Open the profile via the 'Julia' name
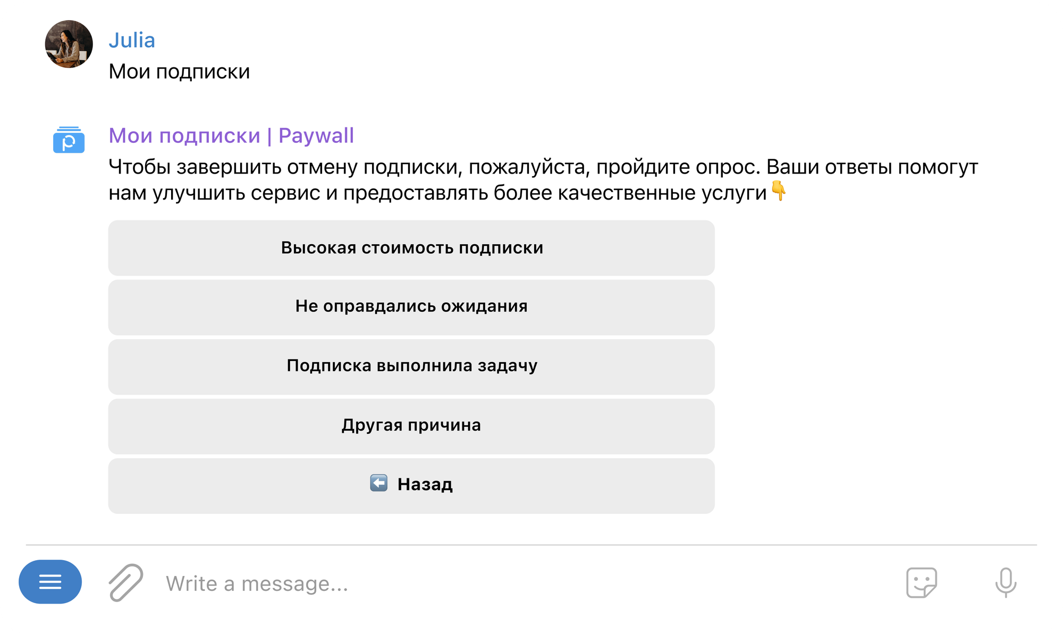1063x635 pixels. pyautogui.click(x=132, y=40)
